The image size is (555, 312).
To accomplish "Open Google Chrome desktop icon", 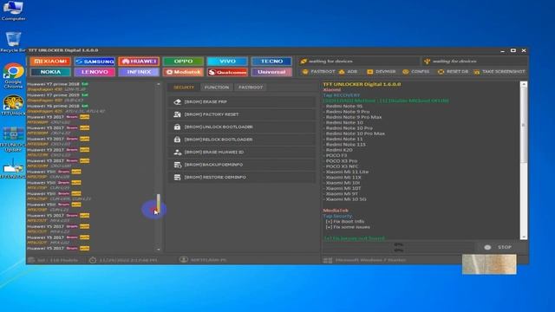I will tap(13, 75).
